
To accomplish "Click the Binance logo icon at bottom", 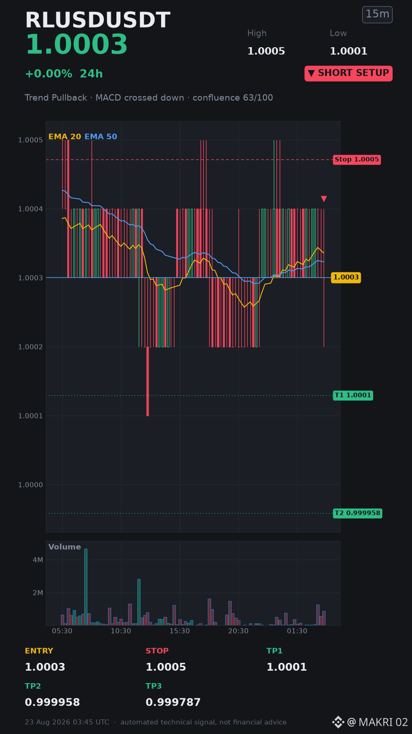I will point(338,722).
